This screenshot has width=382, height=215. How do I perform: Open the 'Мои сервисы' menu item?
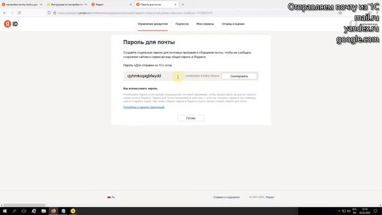click(x=205, y=24)
